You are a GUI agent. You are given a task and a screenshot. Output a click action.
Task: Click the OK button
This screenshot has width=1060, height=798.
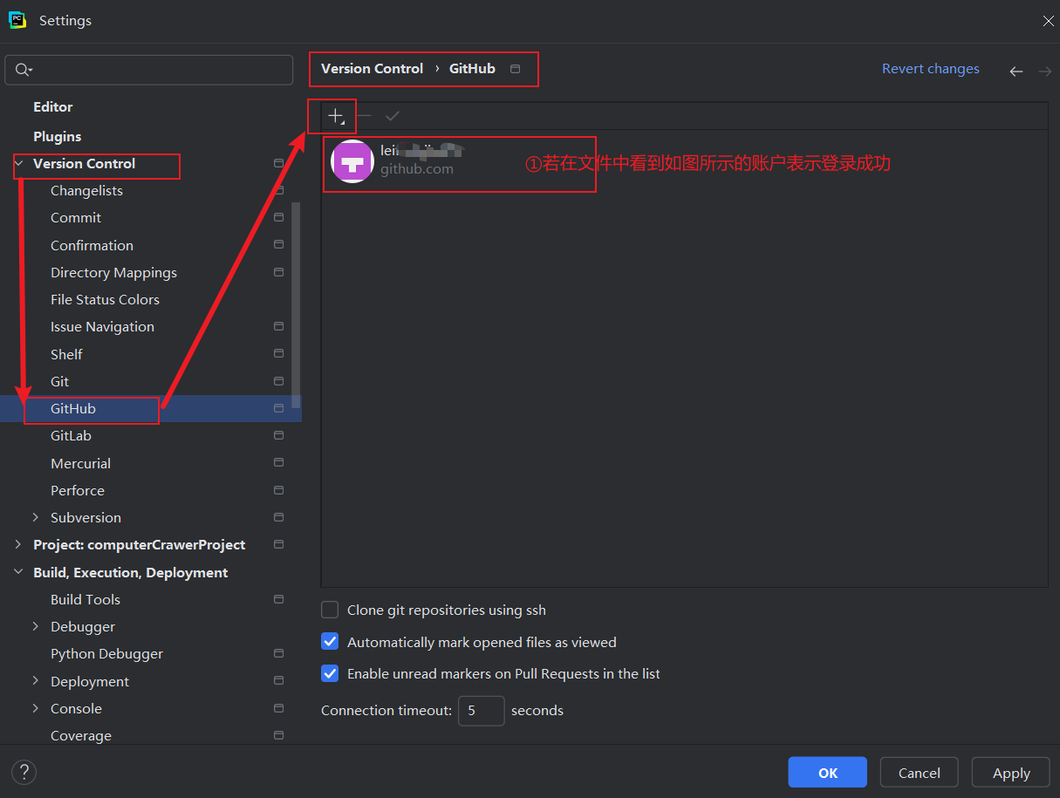[827, 773]
